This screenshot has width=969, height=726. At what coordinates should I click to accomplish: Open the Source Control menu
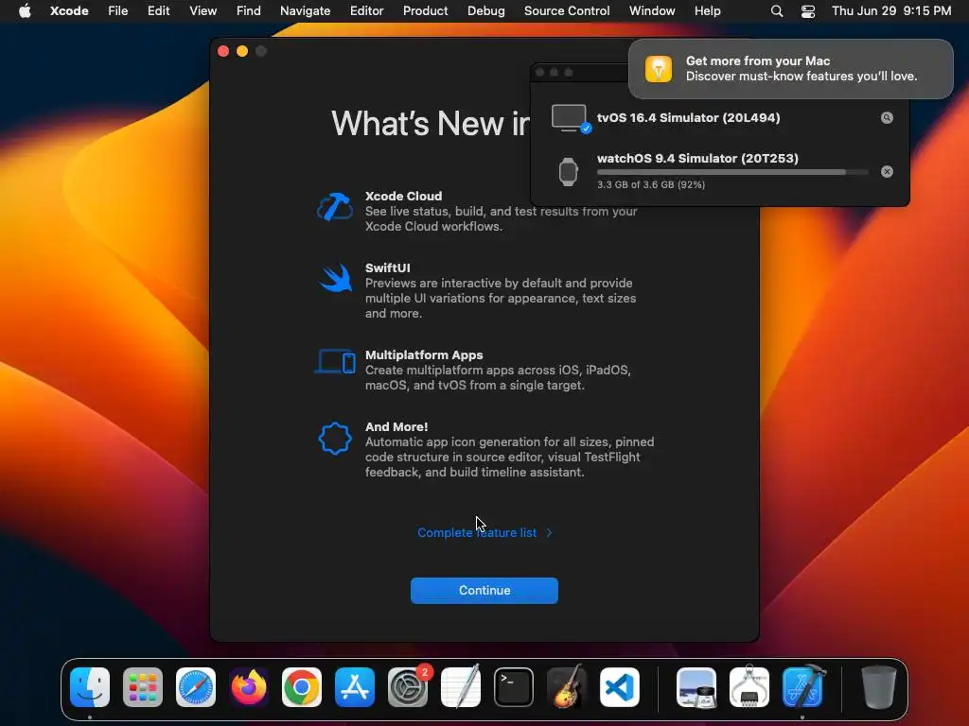567,10
